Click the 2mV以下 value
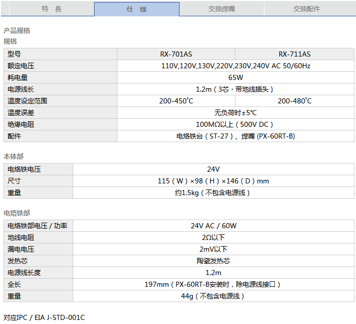The width and height of the screenshot is (356, 324). 214,249
